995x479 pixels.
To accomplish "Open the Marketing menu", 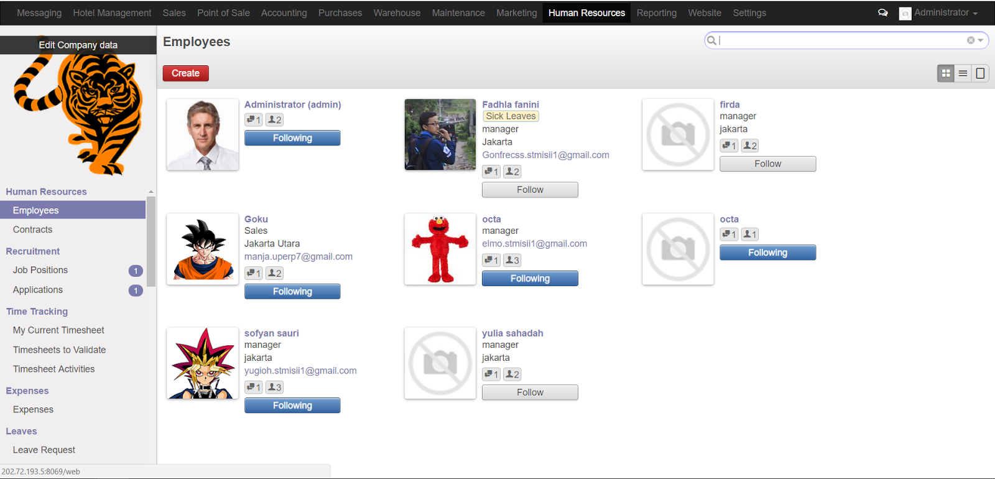I will [516, 12].
